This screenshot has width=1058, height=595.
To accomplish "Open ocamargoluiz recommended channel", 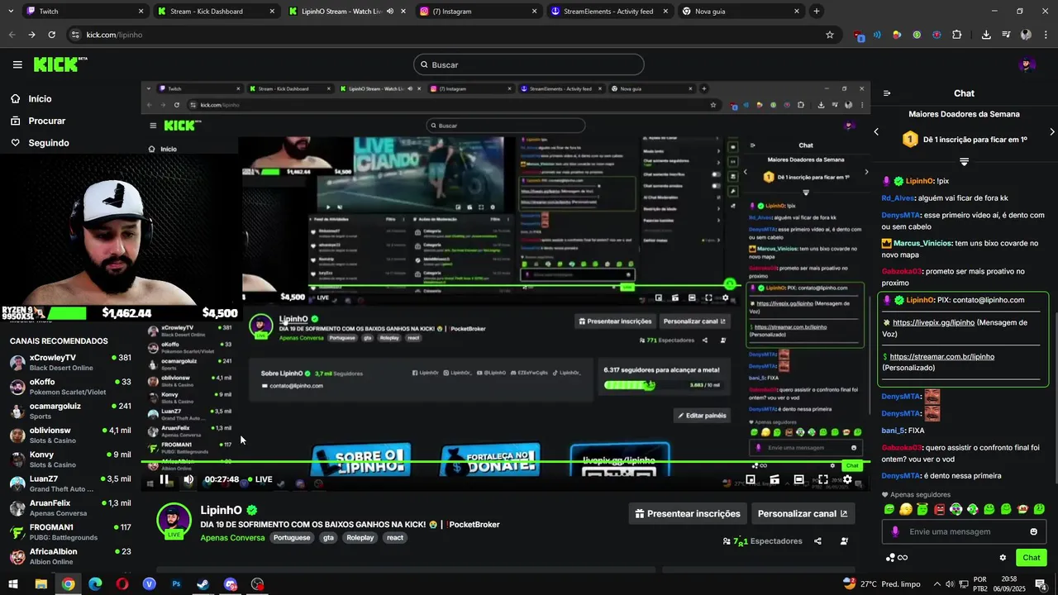I will (x=70, y=411).
